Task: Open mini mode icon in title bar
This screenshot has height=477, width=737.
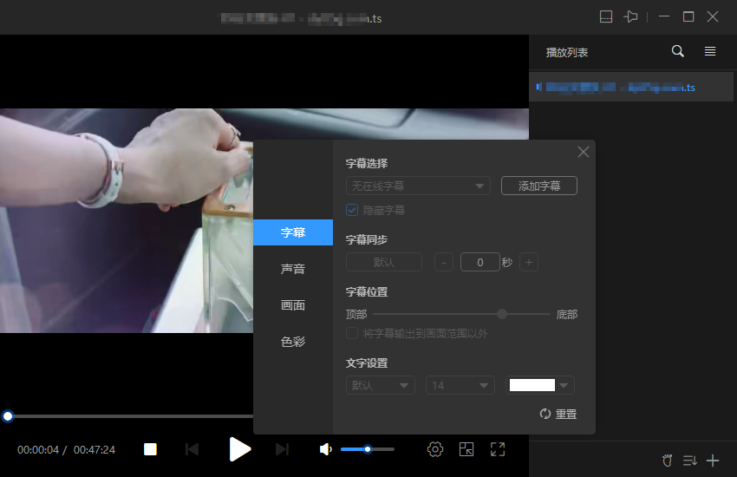Action: (x=606, y=17)
